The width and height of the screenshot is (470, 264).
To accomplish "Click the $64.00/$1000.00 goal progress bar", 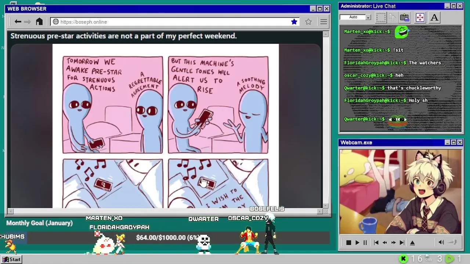I will pos(178,238).
